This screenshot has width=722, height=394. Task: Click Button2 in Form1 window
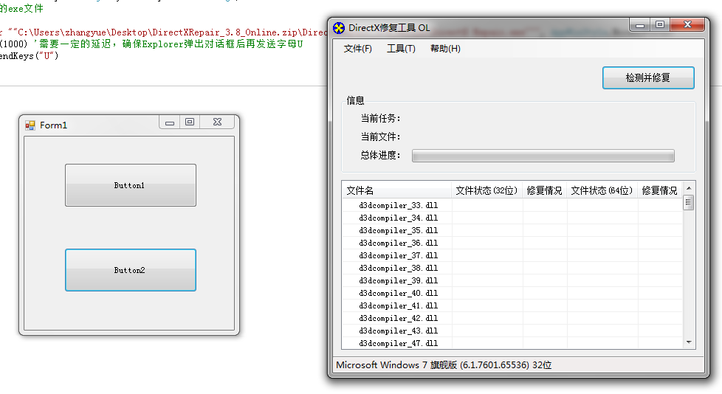tap(131, 270)
